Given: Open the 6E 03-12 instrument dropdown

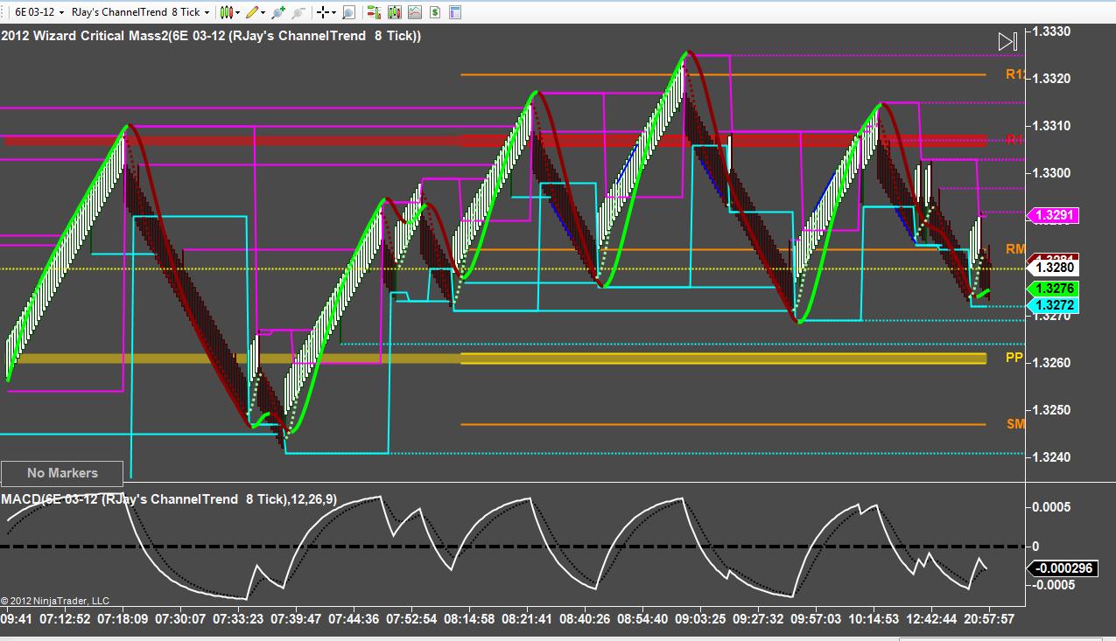Looking at the screenshot, I should tap(40, 12).
